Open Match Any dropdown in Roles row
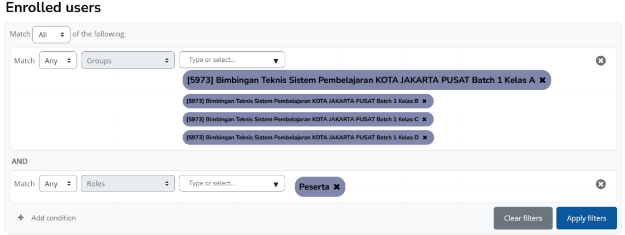625x235 pixels. (57, 184)
